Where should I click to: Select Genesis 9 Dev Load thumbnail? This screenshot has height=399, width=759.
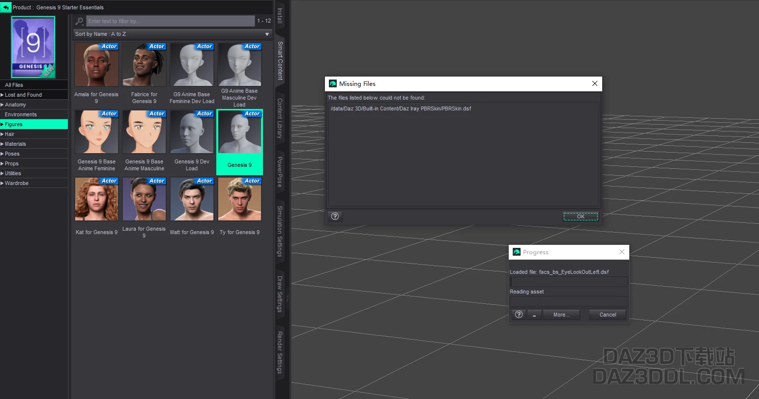(192, 132)
